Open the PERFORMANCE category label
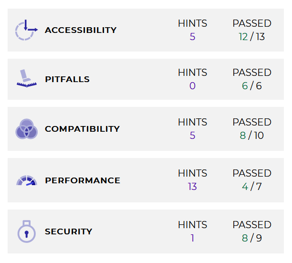292x263 pixels. click(x=83, y=180)
